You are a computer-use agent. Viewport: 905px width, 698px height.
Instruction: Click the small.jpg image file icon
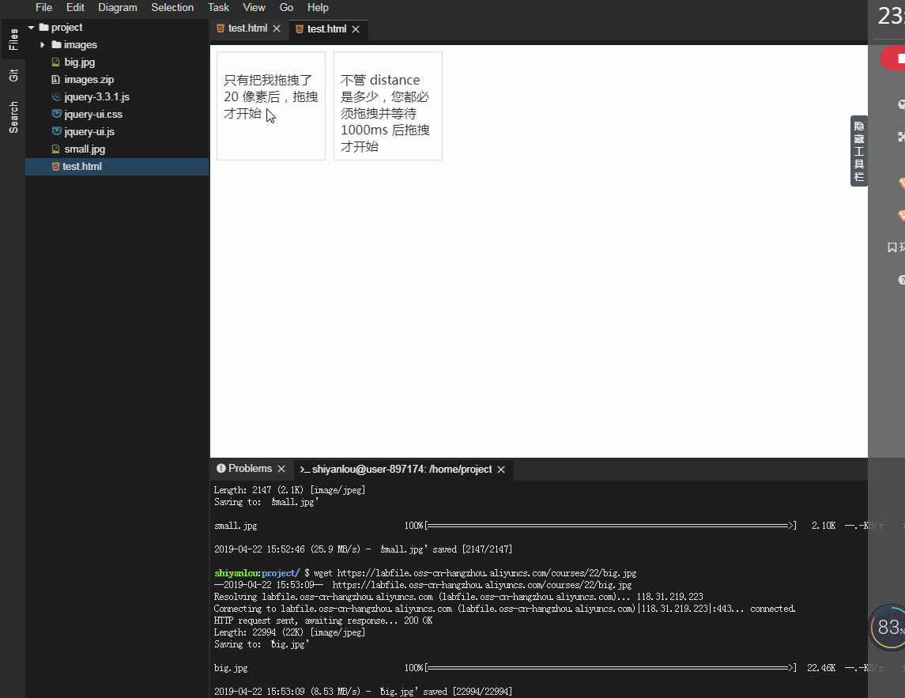pyautogui.click(x=56, y=149)
